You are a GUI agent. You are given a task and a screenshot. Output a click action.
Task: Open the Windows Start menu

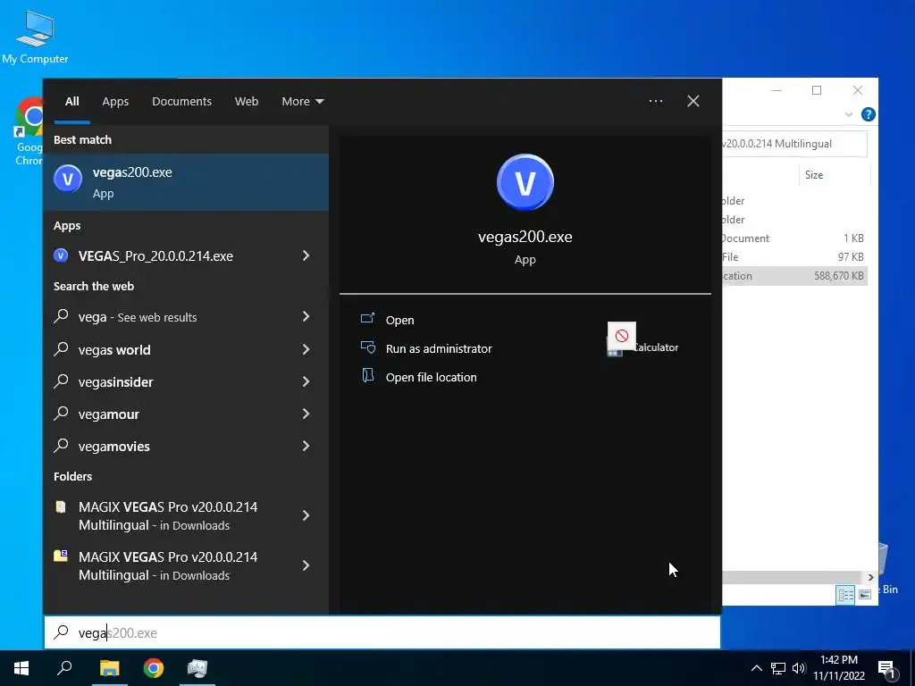tap(21, 668)
